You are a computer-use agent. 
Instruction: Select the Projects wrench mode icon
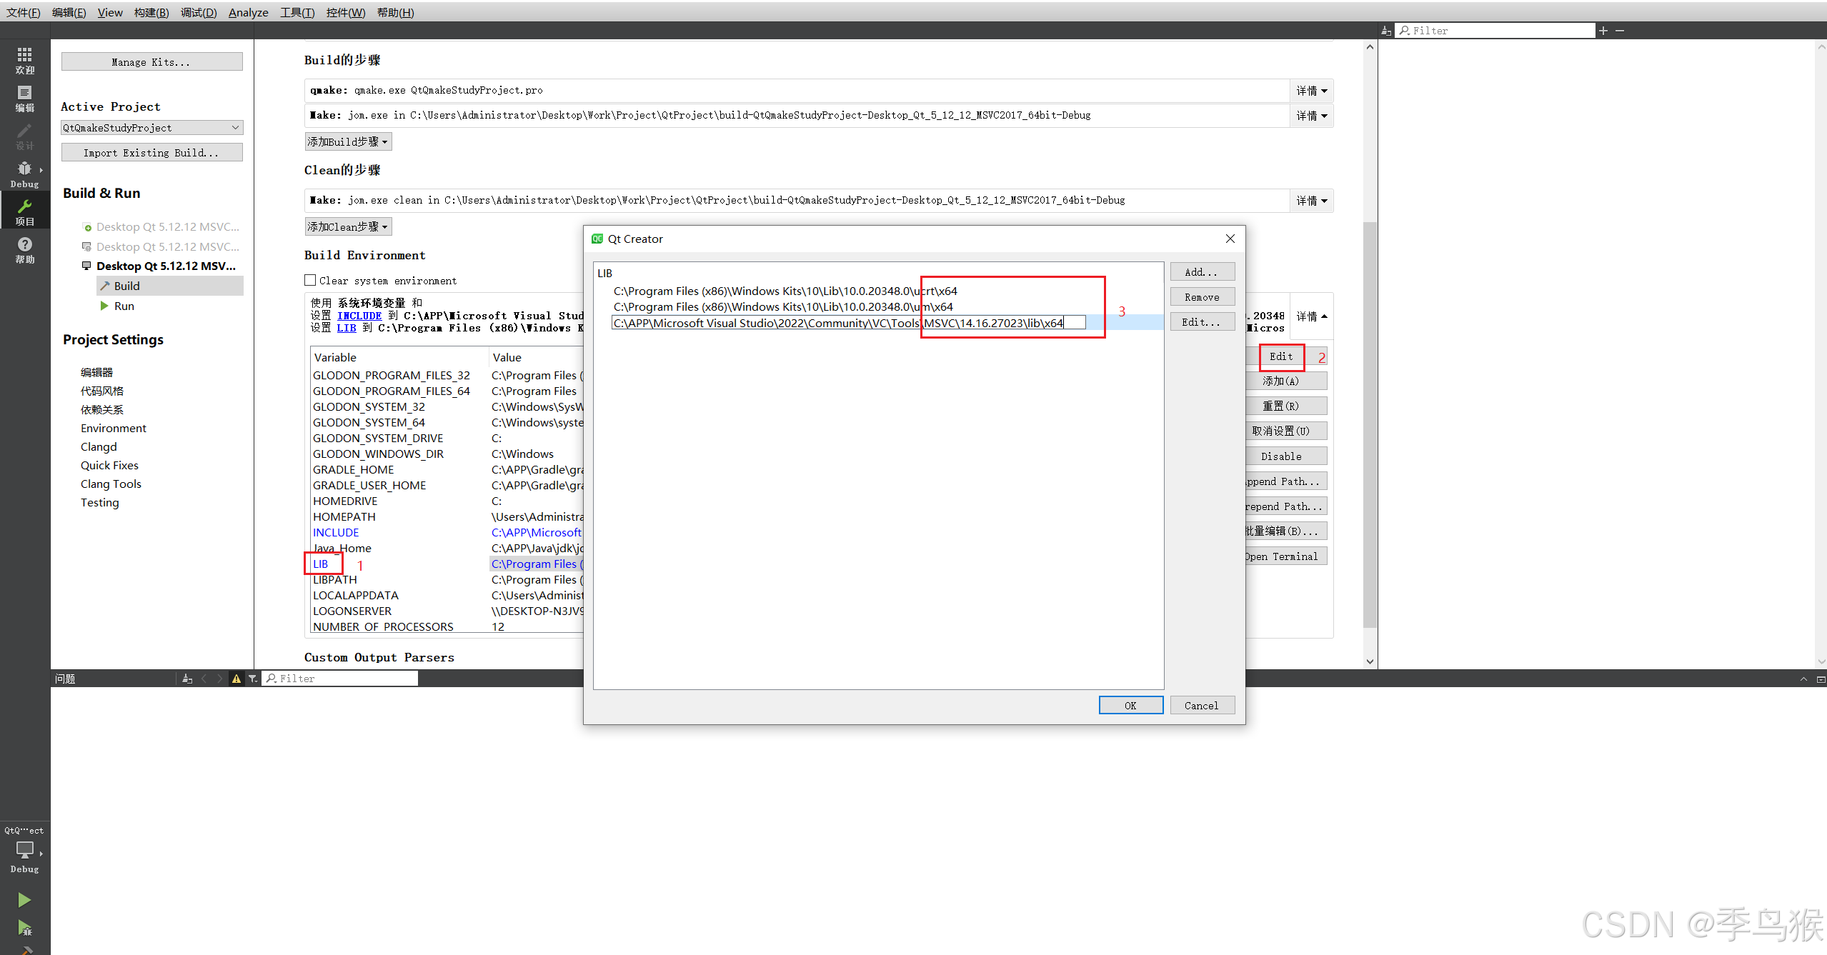(x=24, y=211)
